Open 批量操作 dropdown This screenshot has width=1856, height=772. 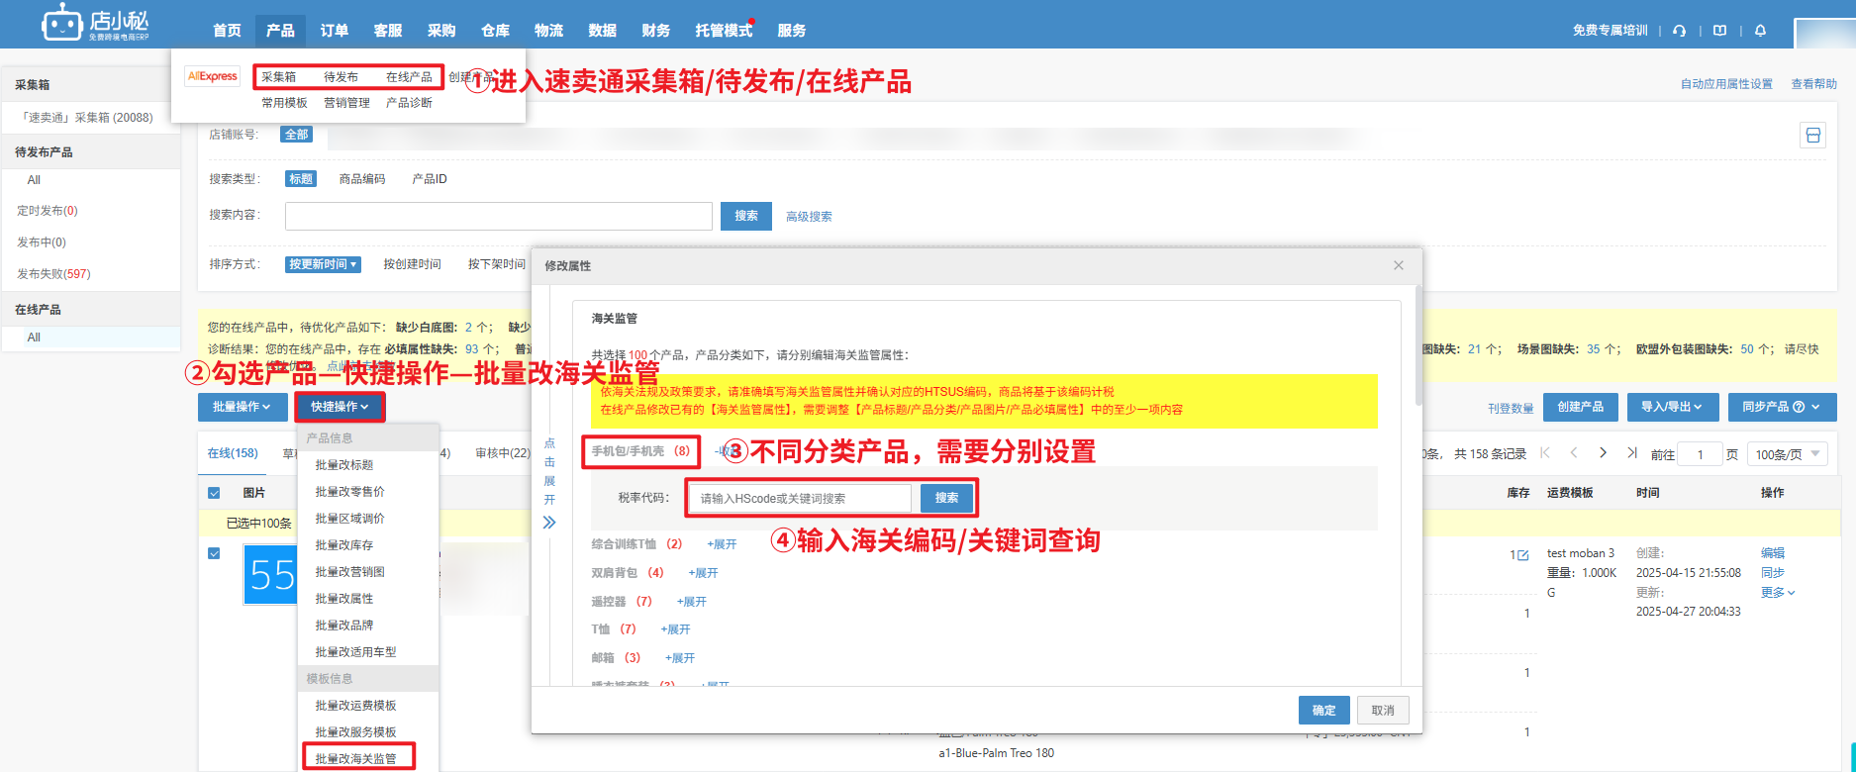click(x=243, y=407)
